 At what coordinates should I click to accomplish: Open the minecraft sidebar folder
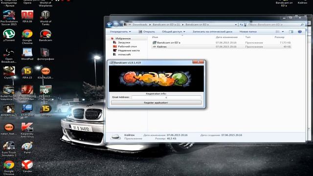coord(124,54)
